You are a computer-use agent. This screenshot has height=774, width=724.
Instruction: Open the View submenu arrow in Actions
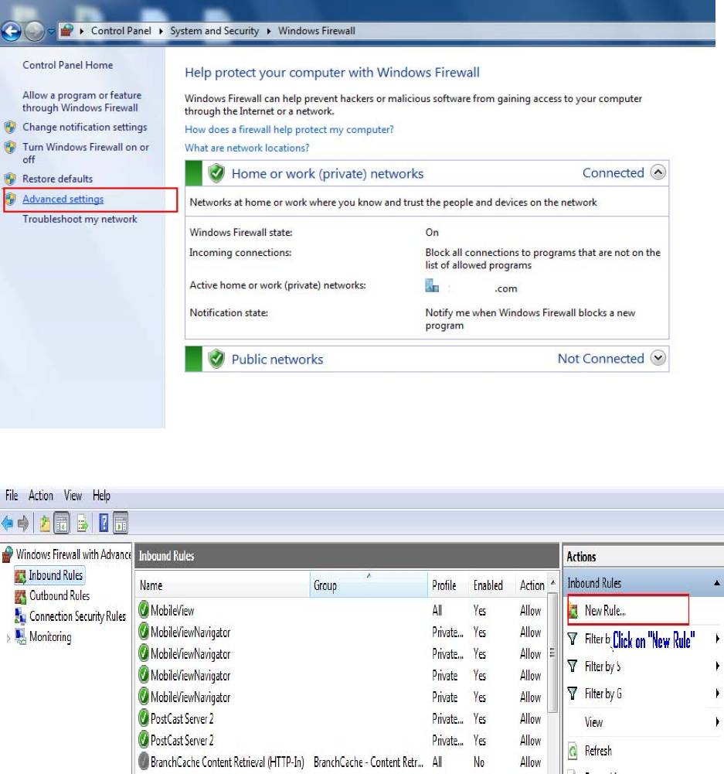point(717,722)
